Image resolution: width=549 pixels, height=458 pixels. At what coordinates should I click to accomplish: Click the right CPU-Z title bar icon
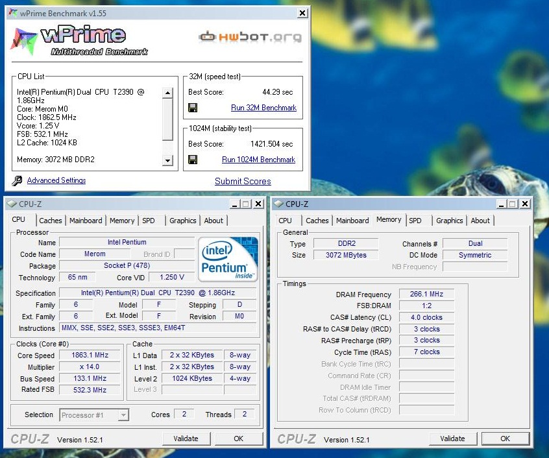278,204
